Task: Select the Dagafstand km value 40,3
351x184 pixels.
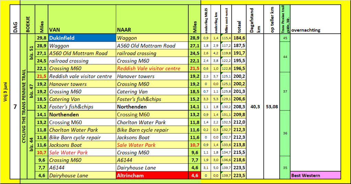Action: [x=255, y=107]
